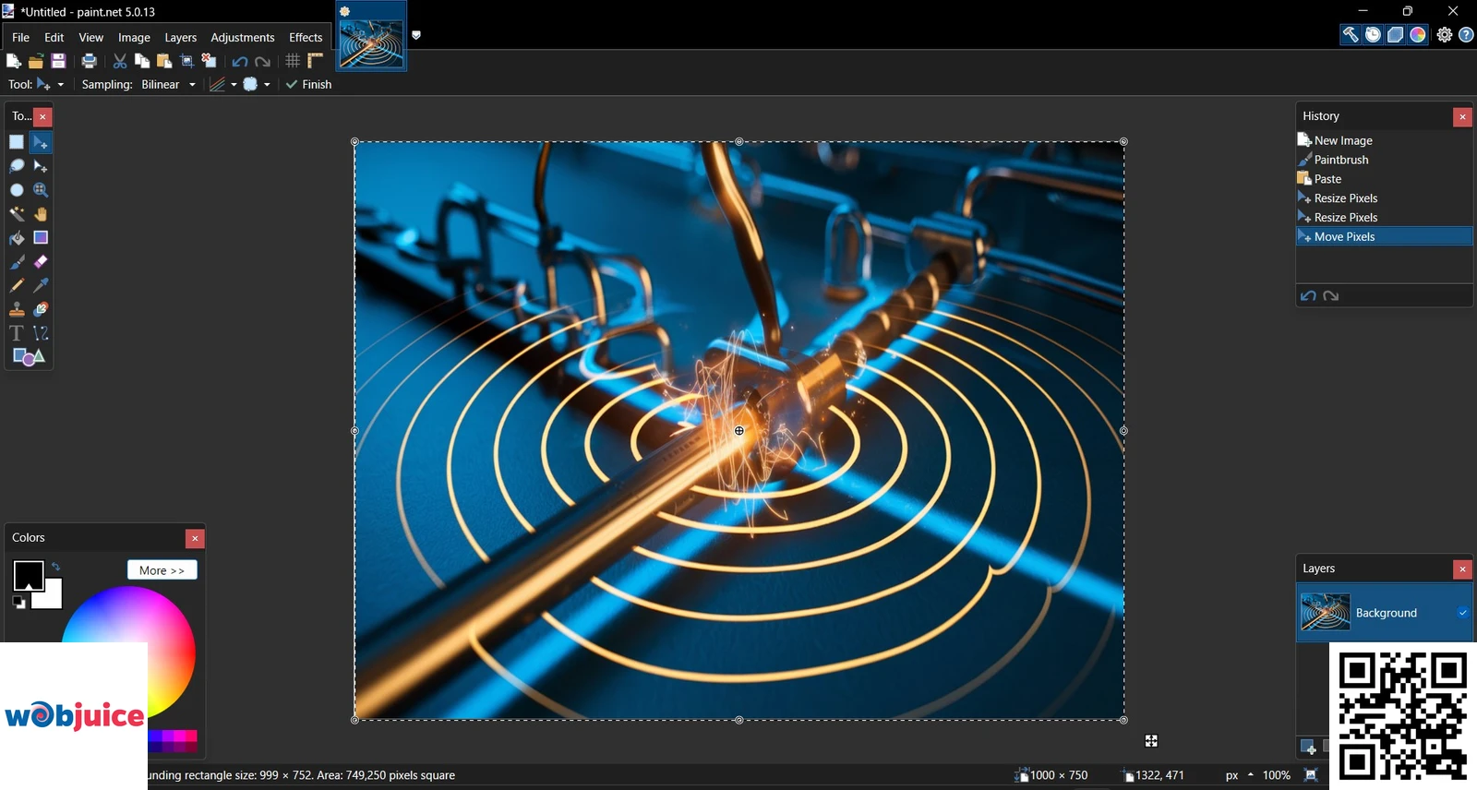Select the Line/Curve tool
This screenshot has width=1477, height=790.
41,333
